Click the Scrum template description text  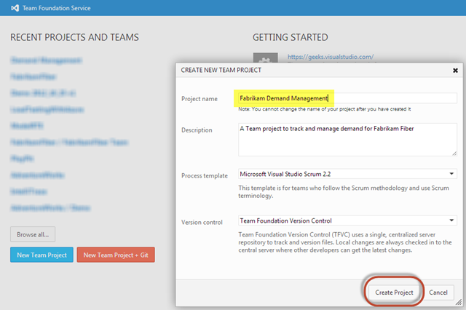(x=344, y=192)
